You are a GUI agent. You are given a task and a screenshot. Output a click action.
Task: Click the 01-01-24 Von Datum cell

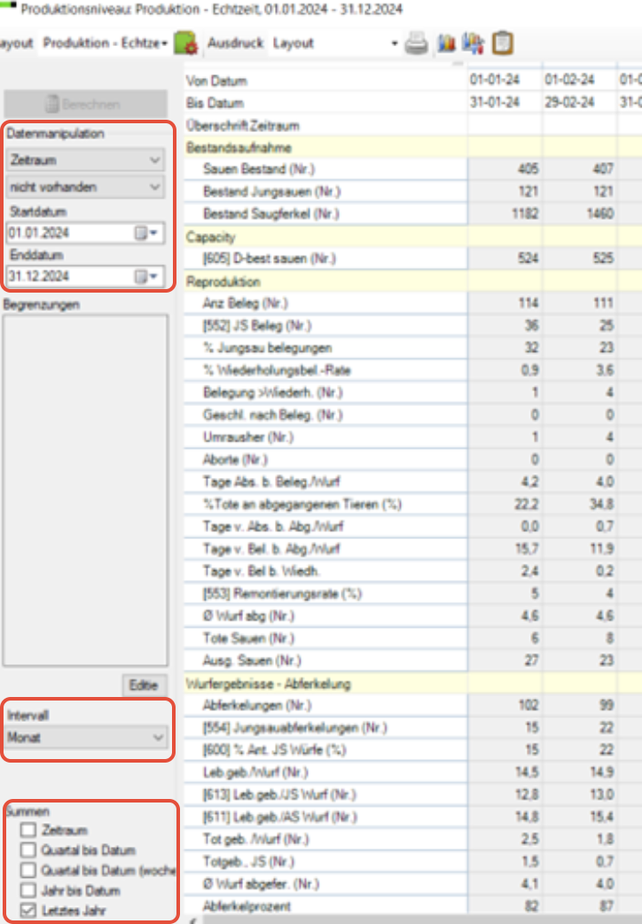click(505, 80)
